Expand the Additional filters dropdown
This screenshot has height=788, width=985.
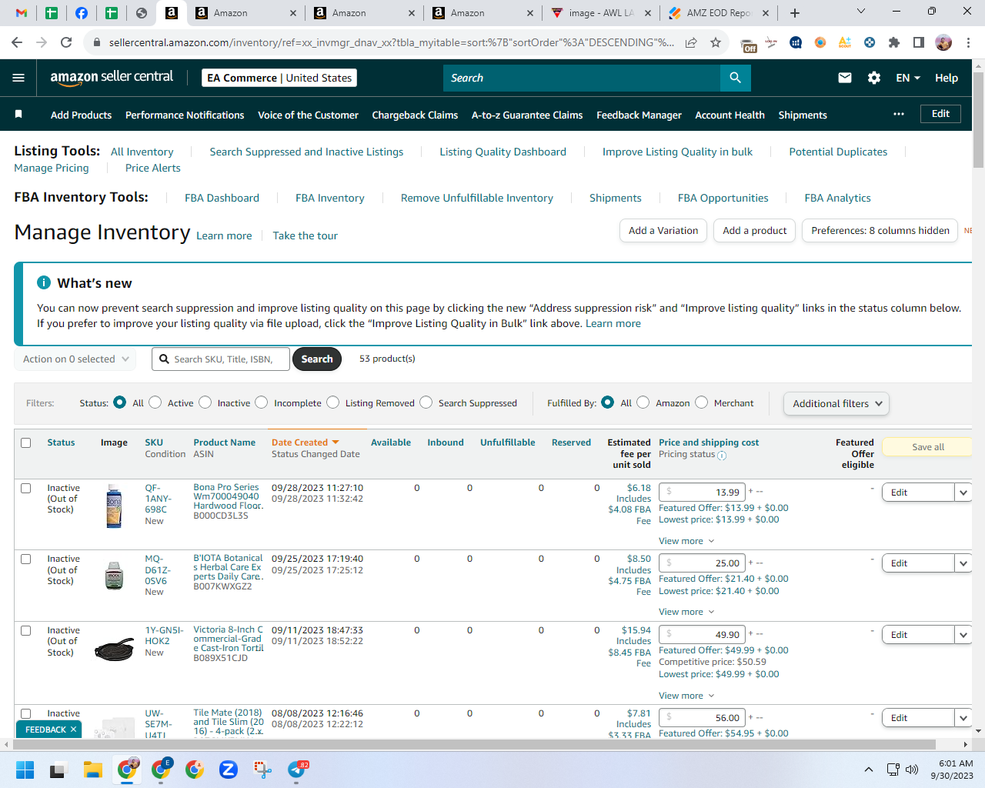pyautogui.click(x=836, y=403)
